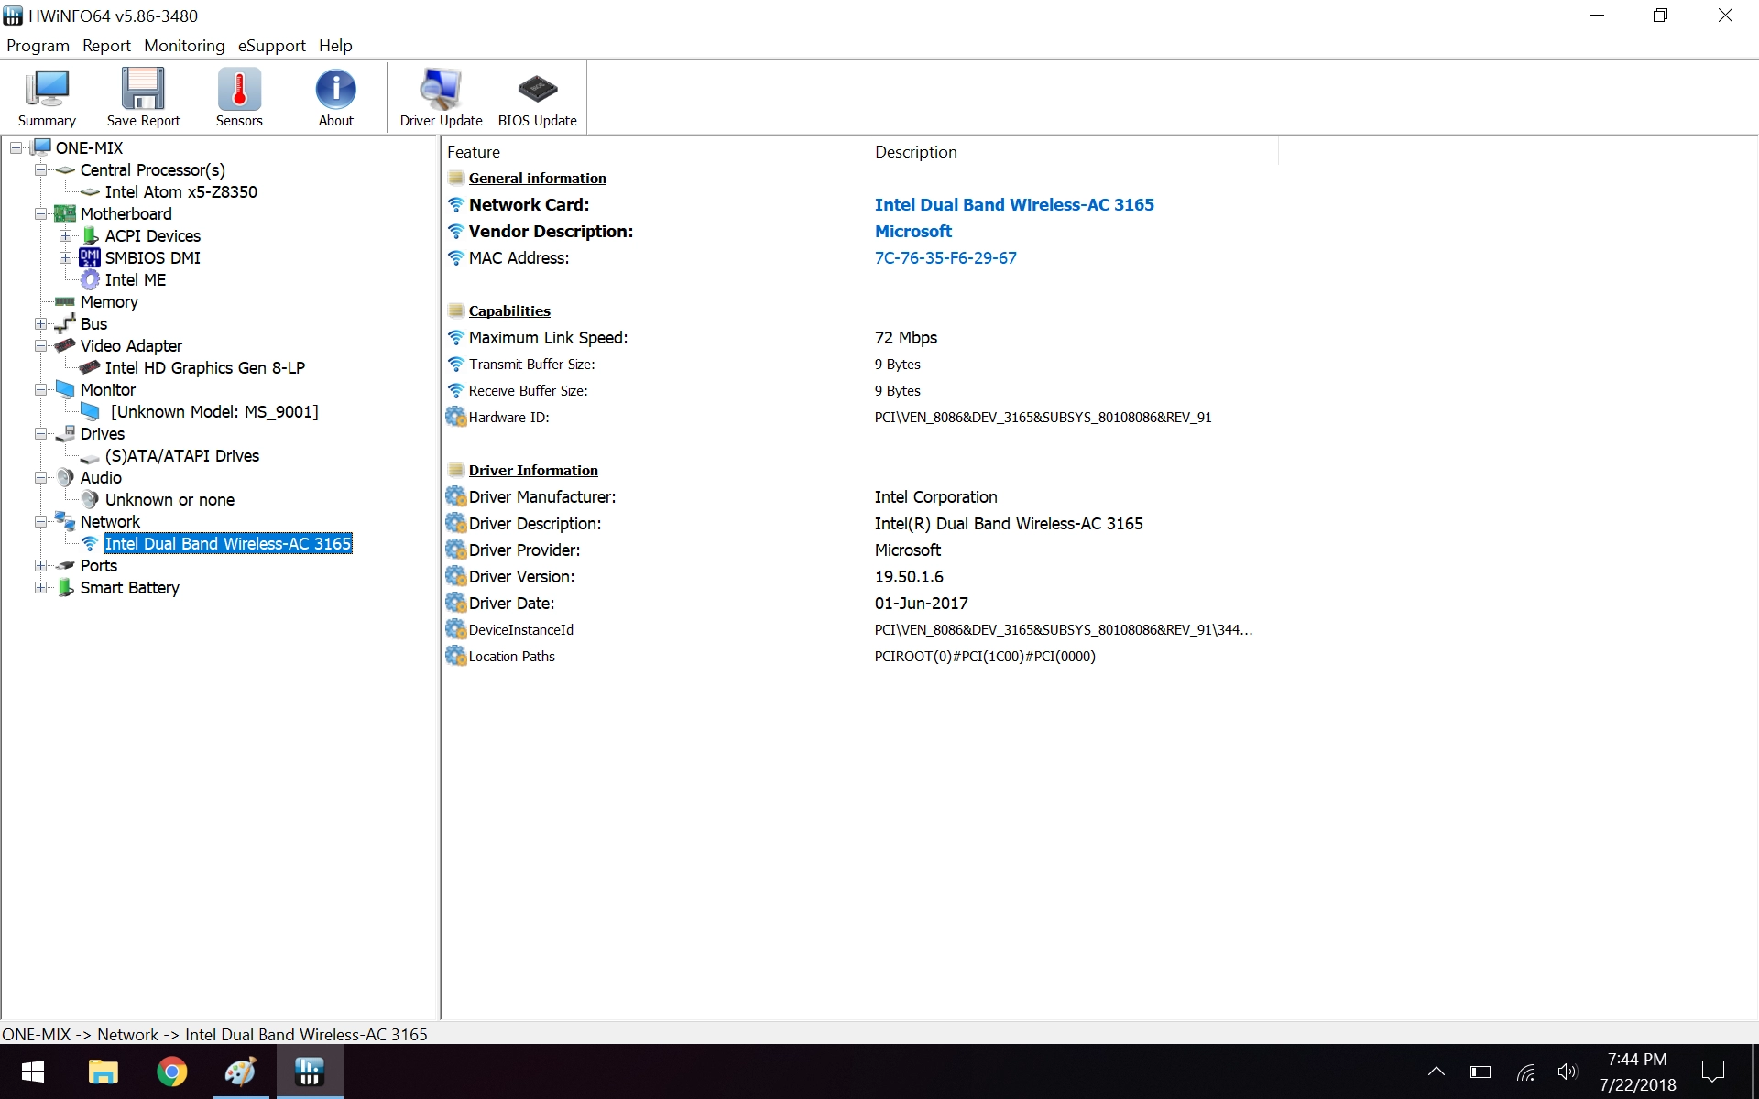The image size is (1759, 1099).
Task: Collapse the ONE-MIX root node
Action: coord(16,147)
